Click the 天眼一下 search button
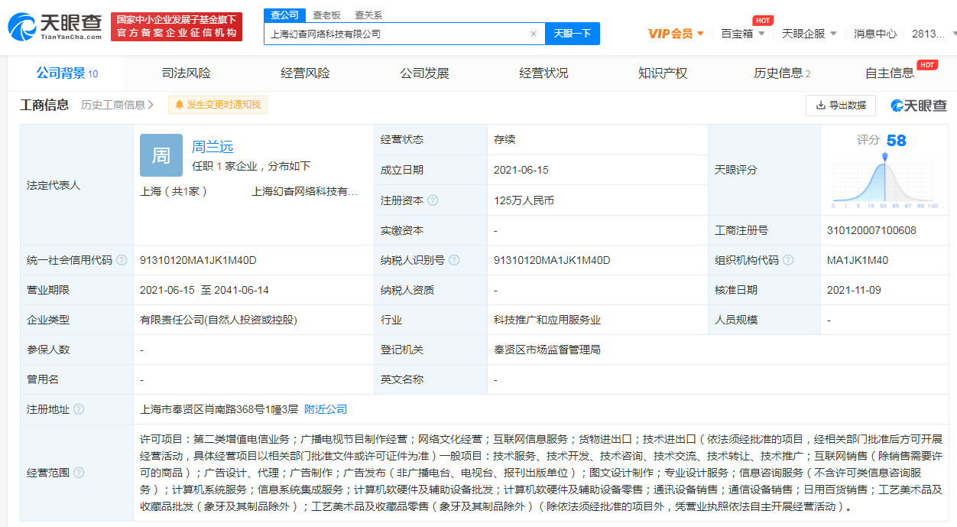The image size is (957, 527). tap(573, 34)
